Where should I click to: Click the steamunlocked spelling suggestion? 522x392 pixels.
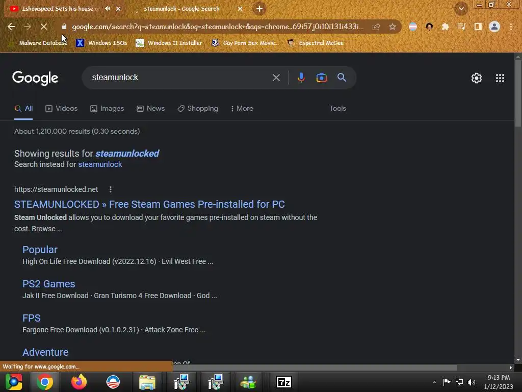(x=127, y=153)
